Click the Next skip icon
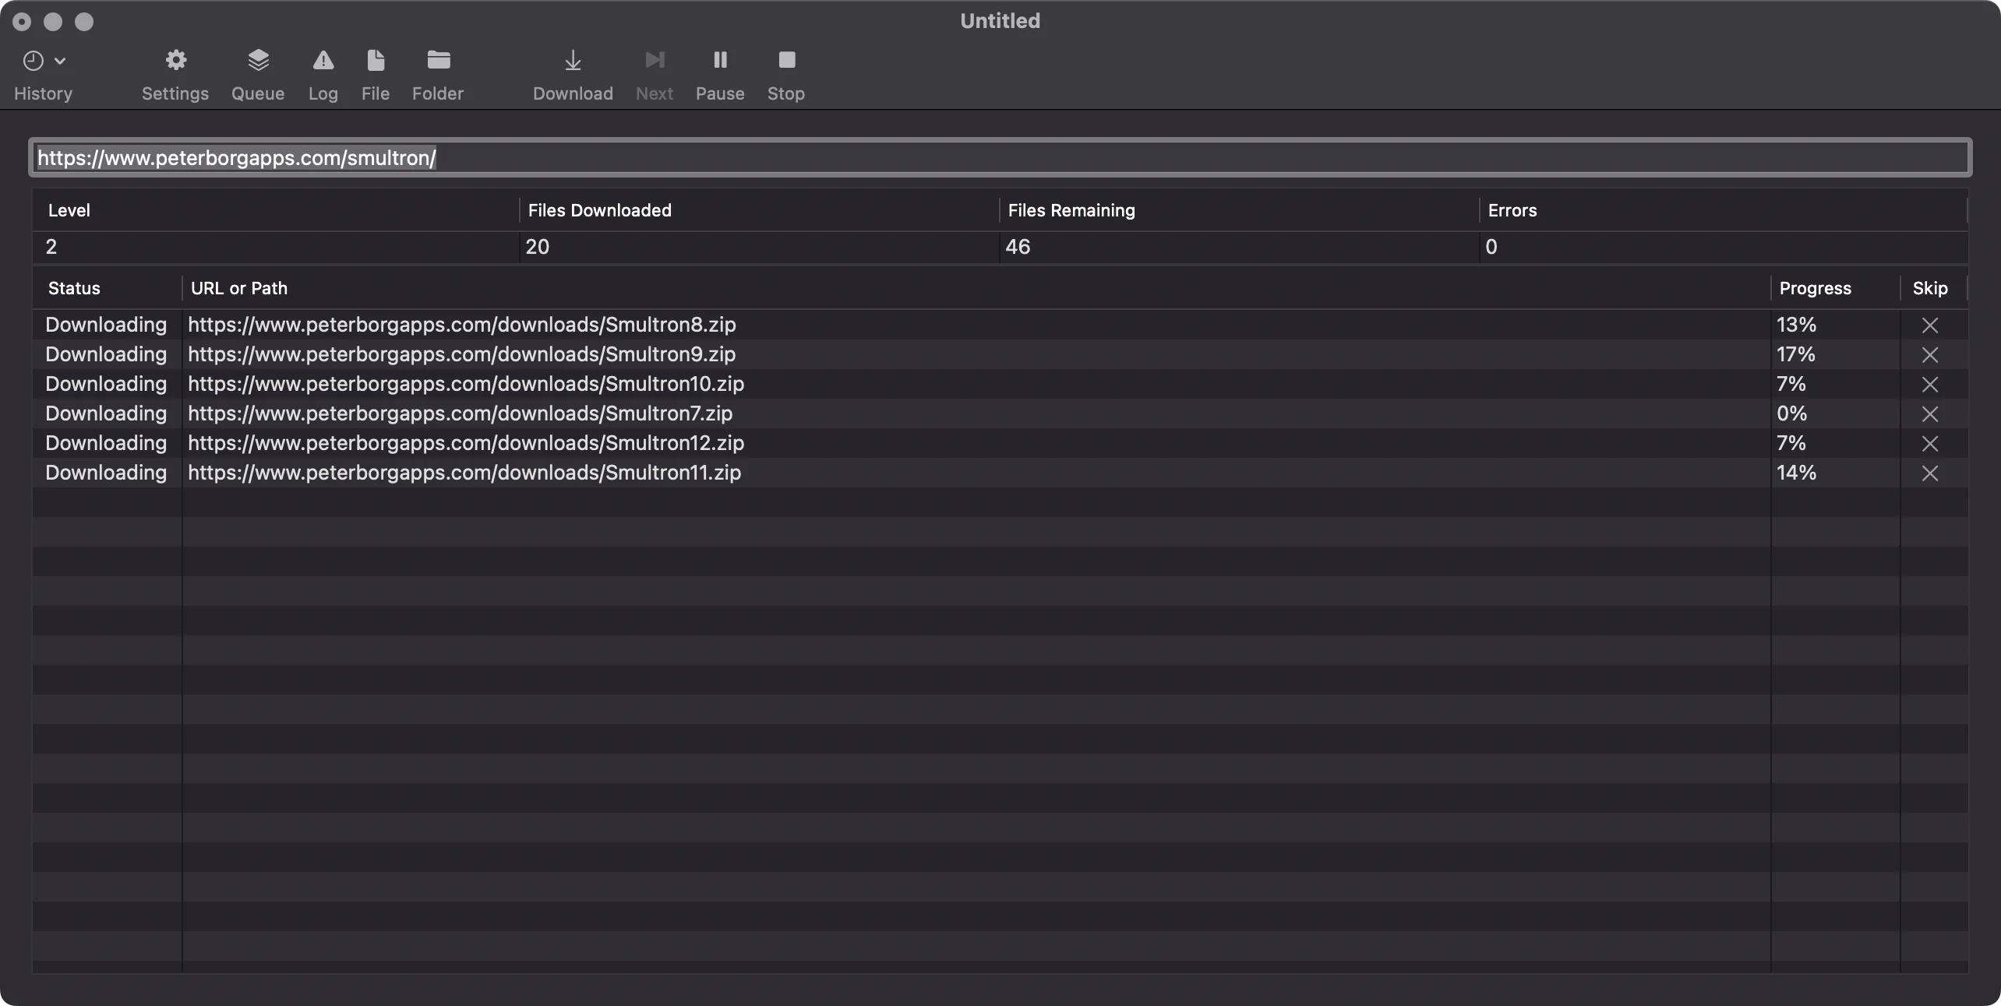The width and height of the screenshot is (2001, 1006). pyautogui.click(x=655, y=60)
